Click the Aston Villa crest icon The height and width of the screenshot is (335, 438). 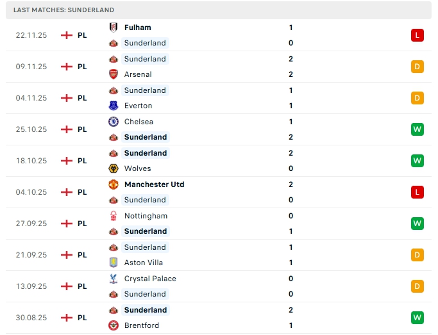click(114, 263)
